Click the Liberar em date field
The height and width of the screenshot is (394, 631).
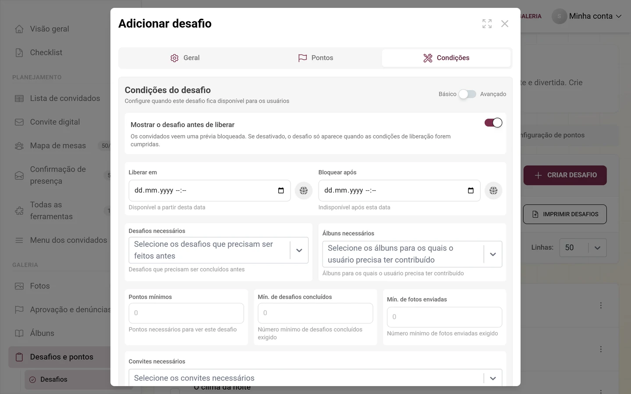pos(209,190)
